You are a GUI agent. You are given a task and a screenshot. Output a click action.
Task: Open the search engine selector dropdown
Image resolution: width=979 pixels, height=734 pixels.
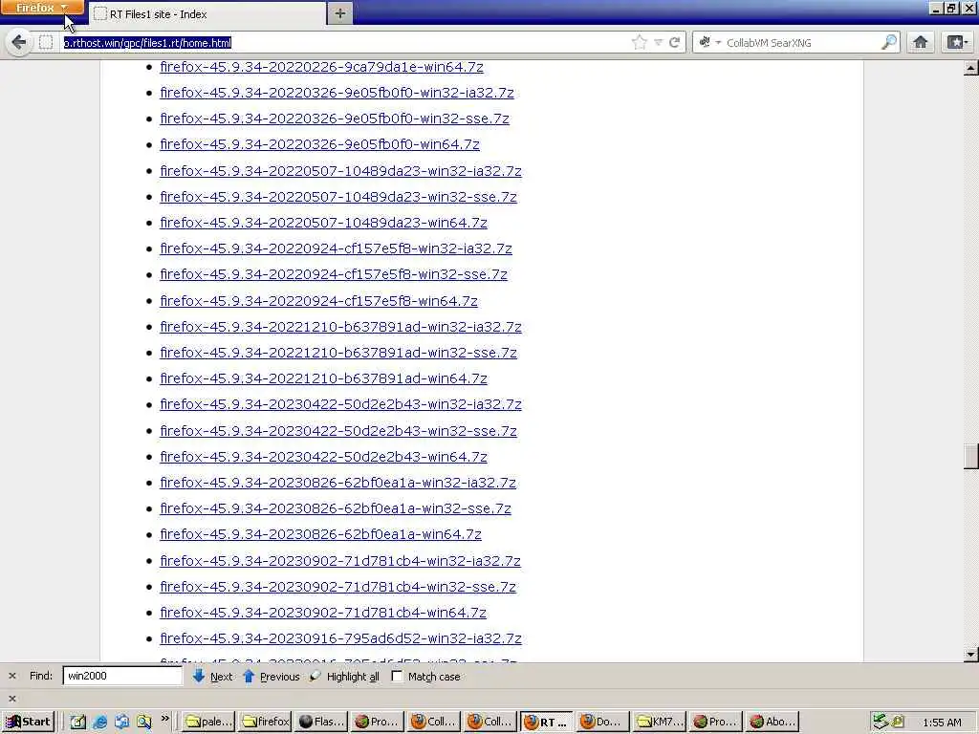710,42
